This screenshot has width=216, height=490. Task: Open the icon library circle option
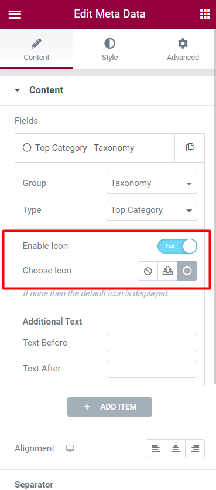click(187, 271)
